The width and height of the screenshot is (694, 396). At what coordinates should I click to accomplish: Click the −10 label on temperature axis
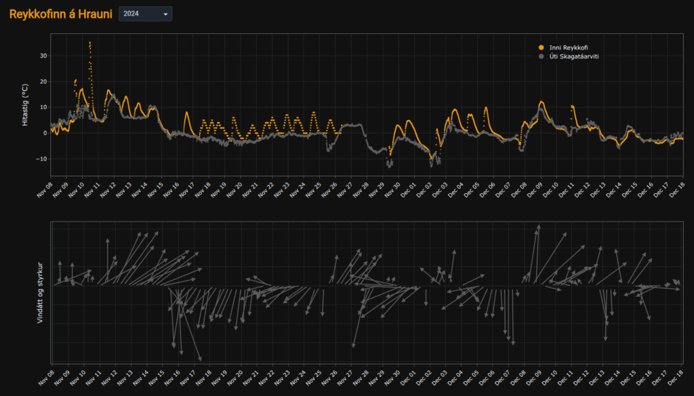coord(41,159)
